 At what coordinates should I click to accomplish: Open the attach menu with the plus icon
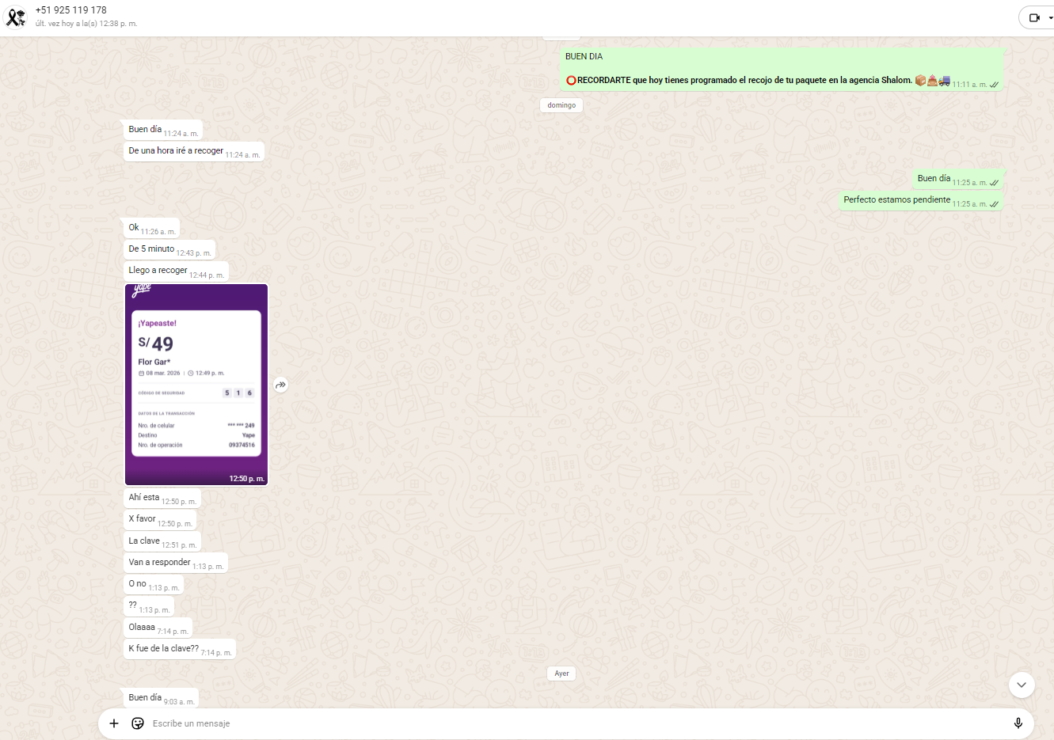114,723
